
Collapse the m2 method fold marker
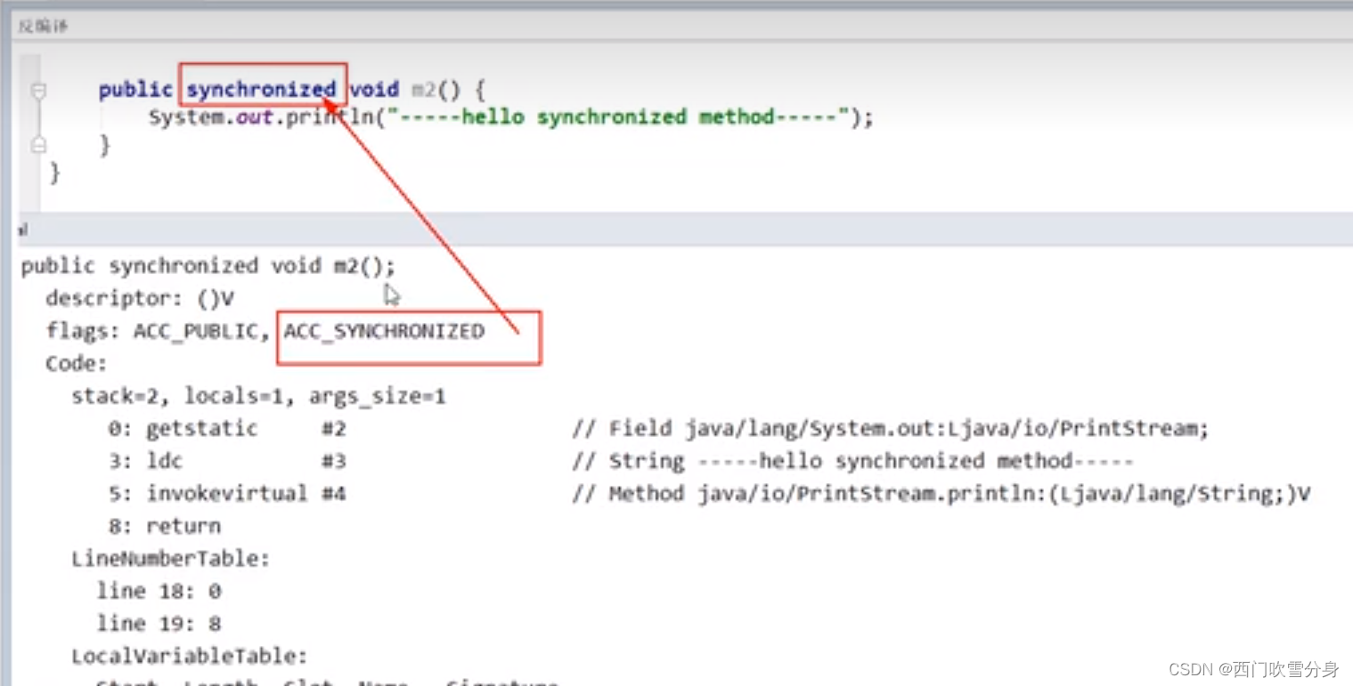38,90
